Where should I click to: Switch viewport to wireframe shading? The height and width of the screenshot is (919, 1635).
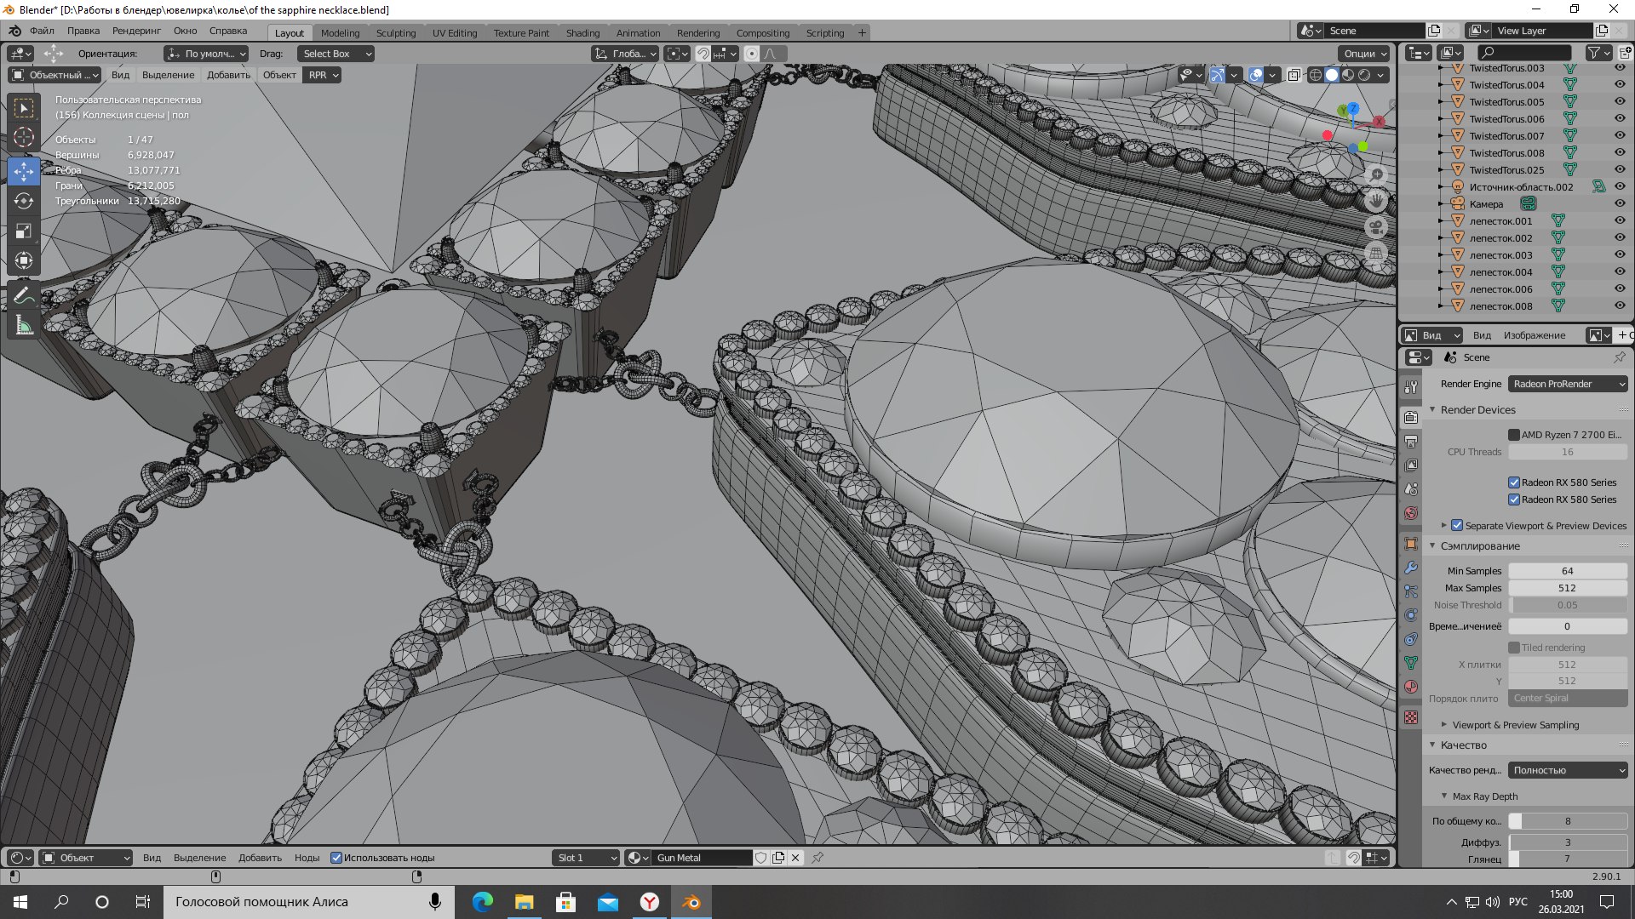[1316, 75]
